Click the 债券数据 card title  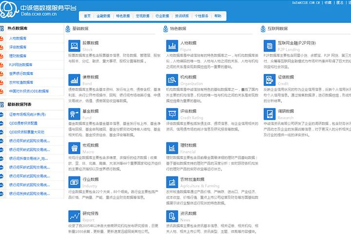(91, 77)
